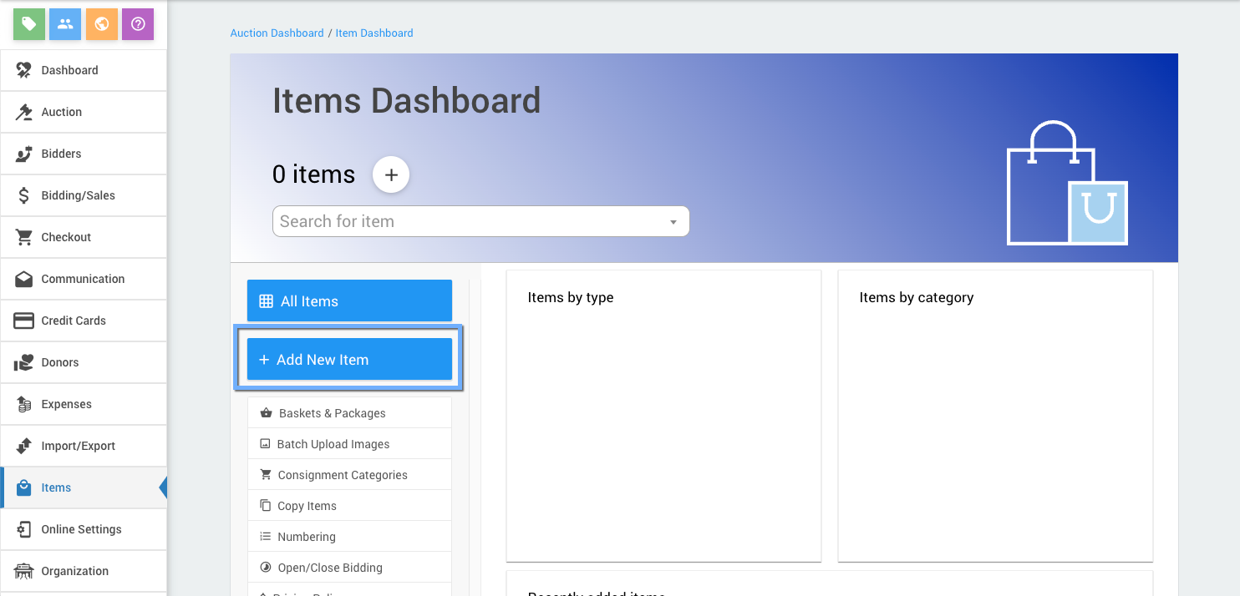Click the green tag icon button
The height and width of the screenshot is (596, 1240).
click(x=29, y=24)
